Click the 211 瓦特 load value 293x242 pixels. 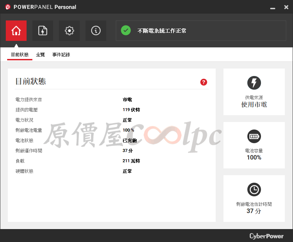pyautogui.click(x=132, y=161)
